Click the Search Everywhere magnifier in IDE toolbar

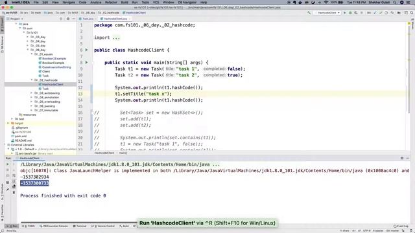[412, 13]
